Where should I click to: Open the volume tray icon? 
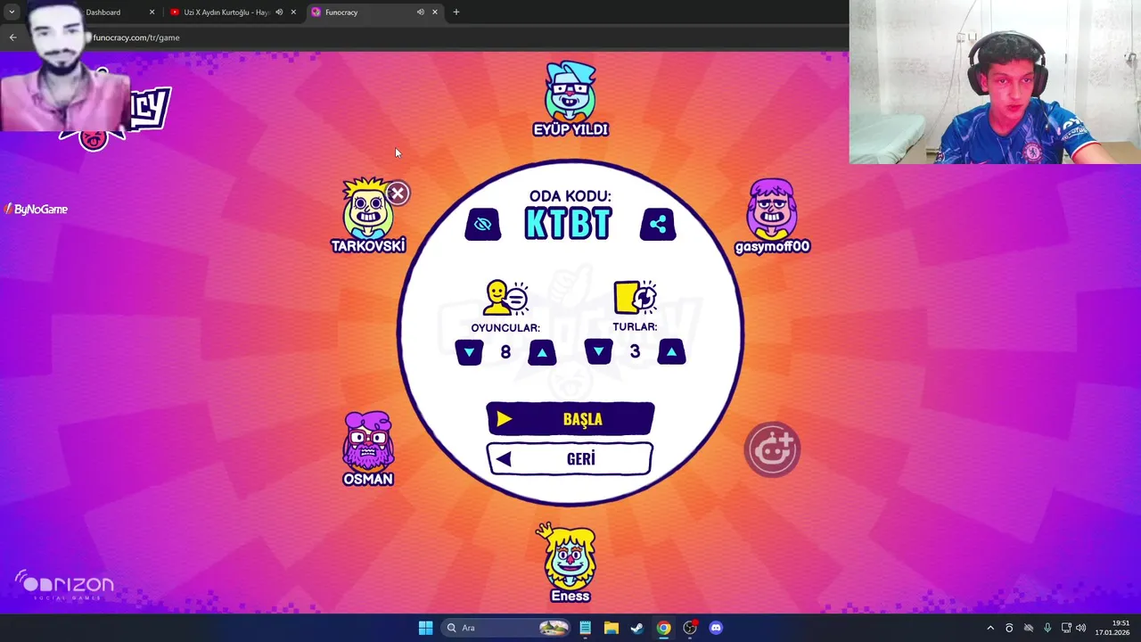click(x=1081, y=628)
